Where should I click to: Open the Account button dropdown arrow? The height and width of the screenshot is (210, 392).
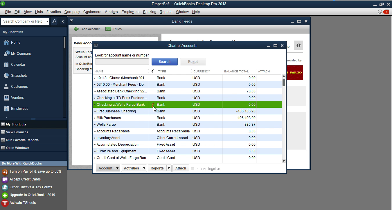click(117, 168)
